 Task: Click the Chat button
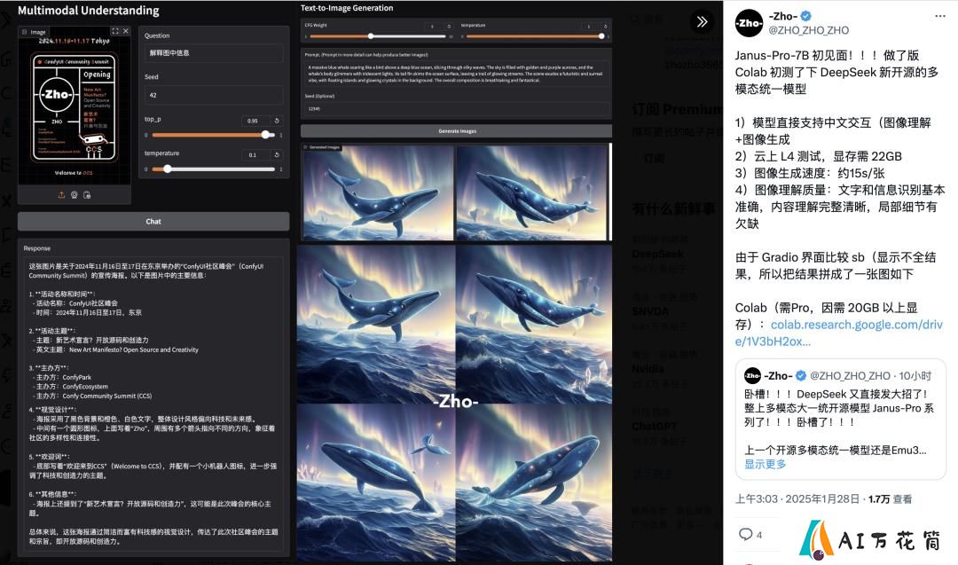pyautogui.click(x=153, y=221)
